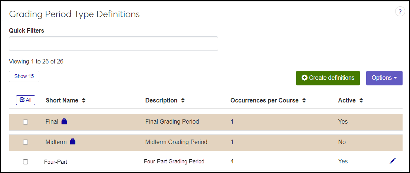Click the Four-Part short name
This screenshot has width=410, height=173.
[x=56, y=161]
